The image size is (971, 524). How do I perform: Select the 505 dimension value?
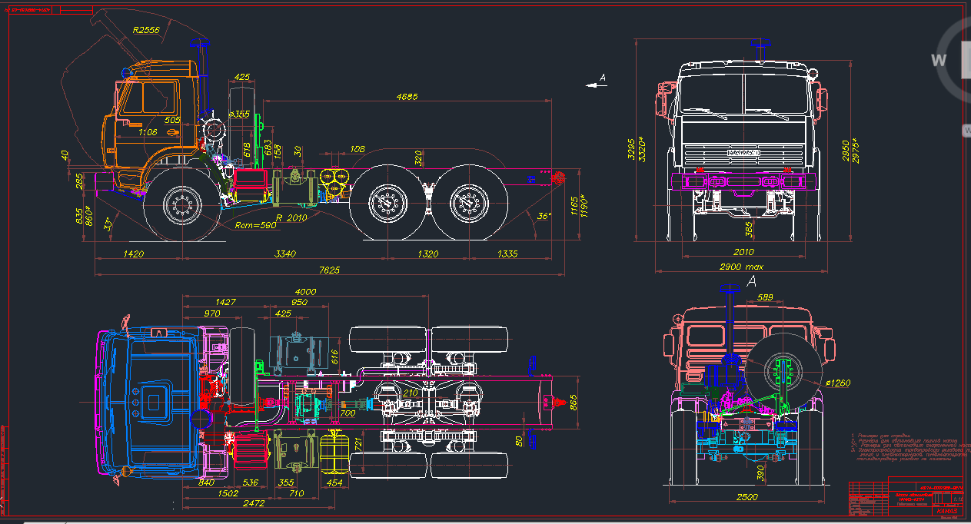click(x=172, y=120)
